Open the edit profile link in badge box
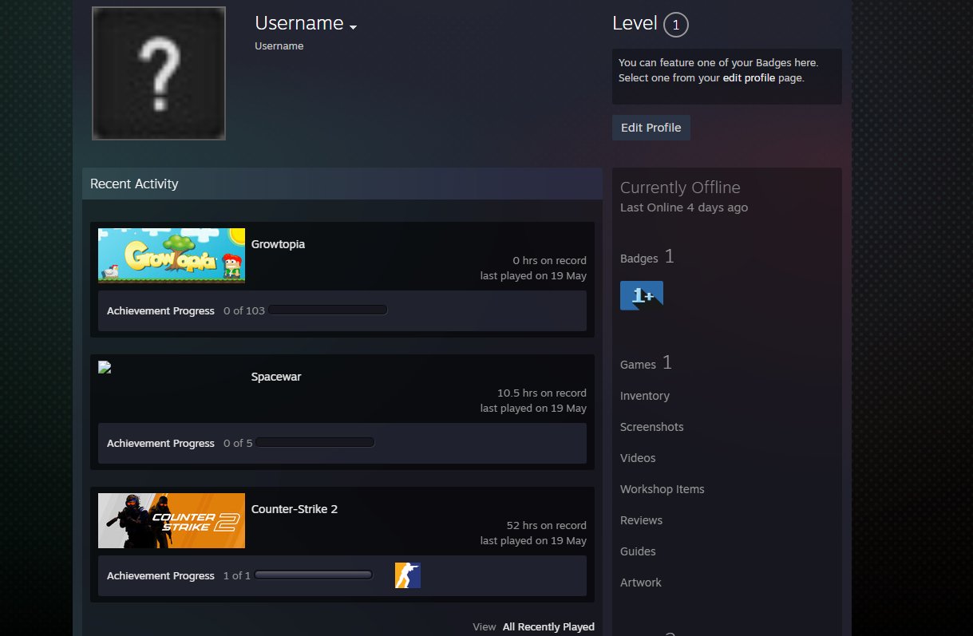This screenshot has height=636, width=973. 749,78
